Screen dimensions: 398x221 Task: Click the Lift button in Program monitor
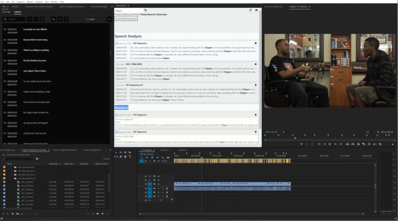[x=347, y=144]
